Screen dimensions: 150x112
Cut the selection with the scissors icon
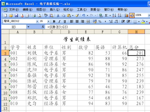point(58,16)
